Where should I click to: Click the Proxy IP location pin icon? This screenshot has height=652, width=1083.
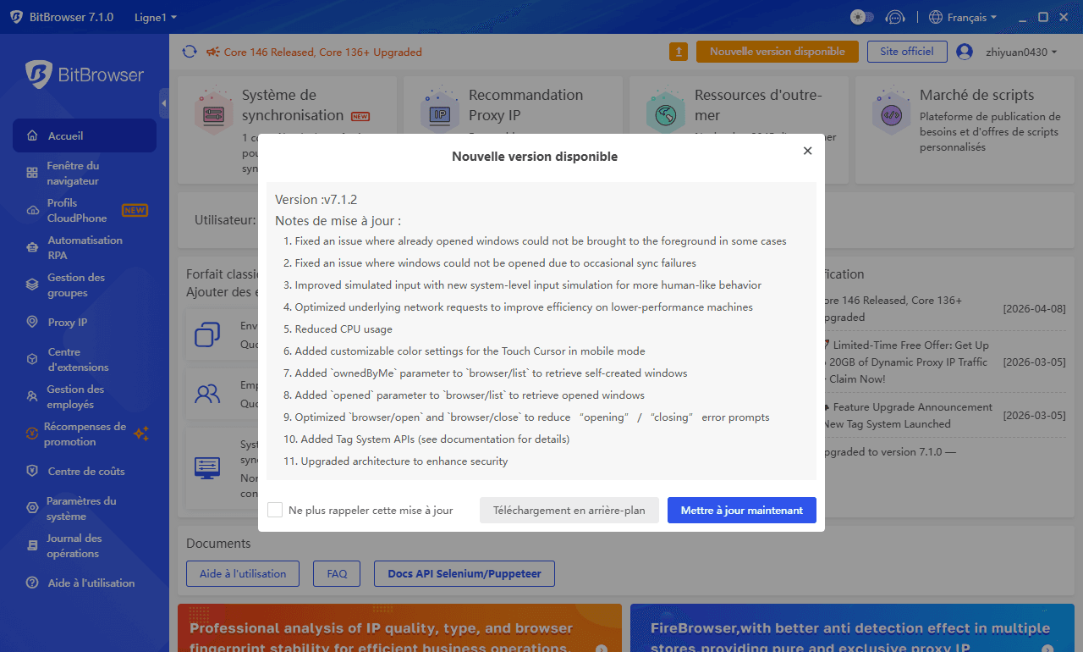pos(32,322)
